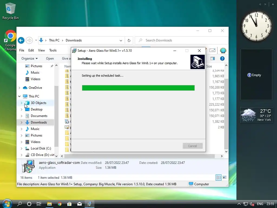Image resolution: width=277 pixels, height=208 pixels.
Task: Collapse the This PC tree node
Action: point(19,96)
